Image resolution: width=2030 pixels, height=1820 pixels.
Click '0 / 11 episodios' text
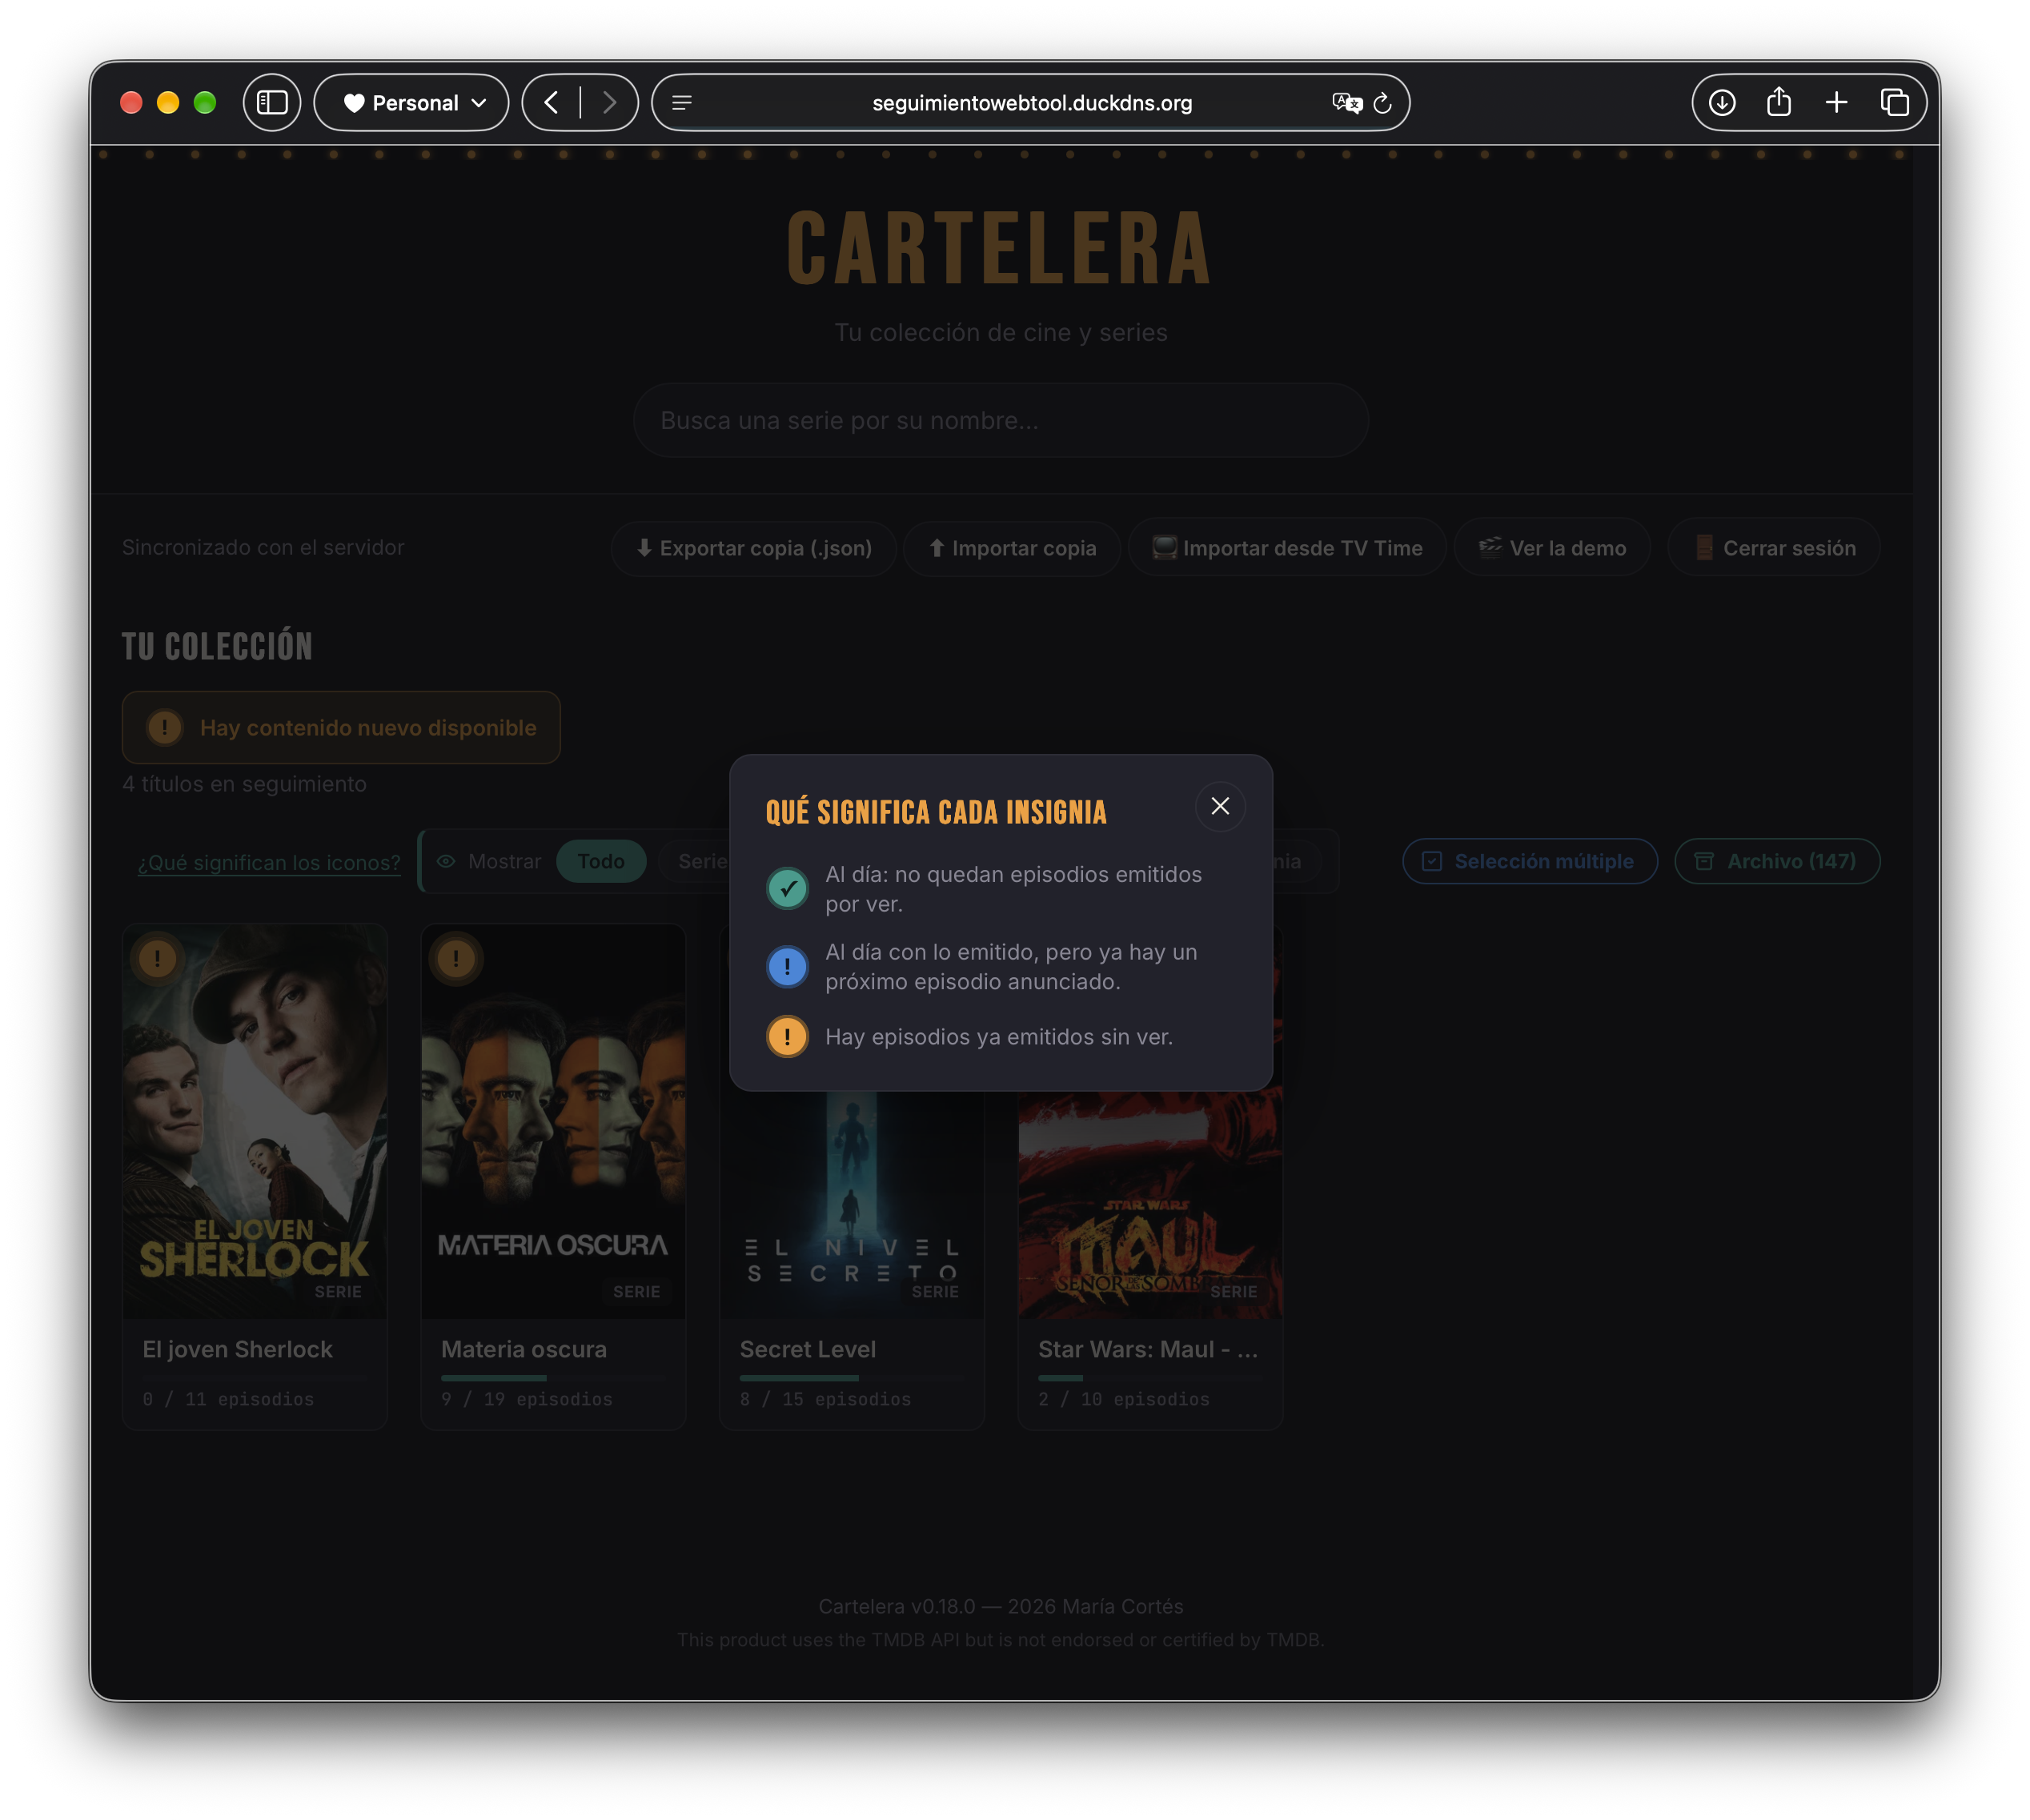(x=228, y=1399)
